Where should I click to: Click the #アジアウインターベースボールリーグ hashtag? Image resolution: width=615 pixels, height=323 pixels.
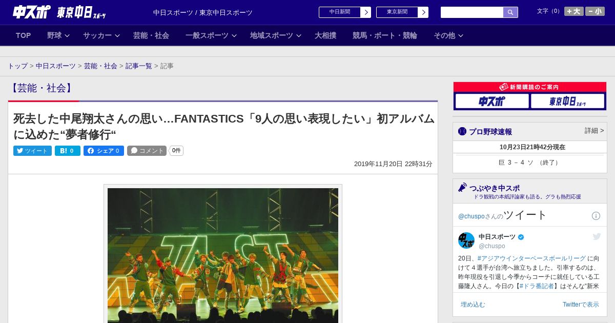click(x=531, y=258)
